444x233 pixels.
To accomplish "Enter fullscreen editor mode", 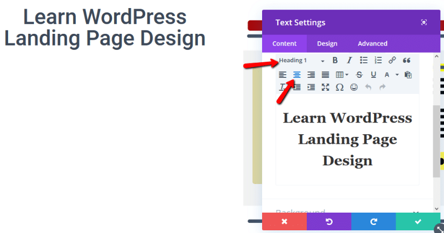I will tap(326, 88).
